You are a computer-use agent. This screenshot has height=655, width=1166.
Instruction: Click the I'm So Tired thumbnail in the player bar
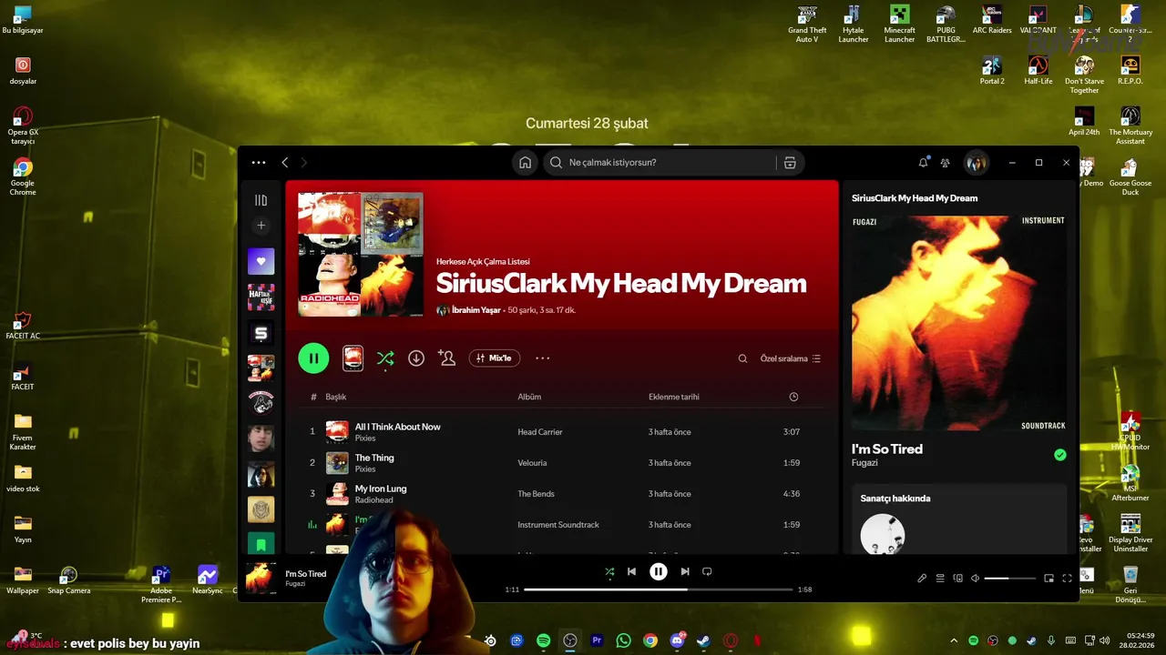(x=261, y=578)
